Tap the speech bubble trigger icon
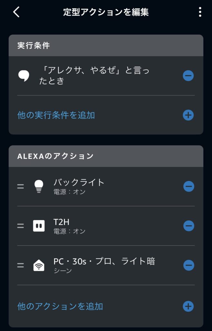 point(24,76)
